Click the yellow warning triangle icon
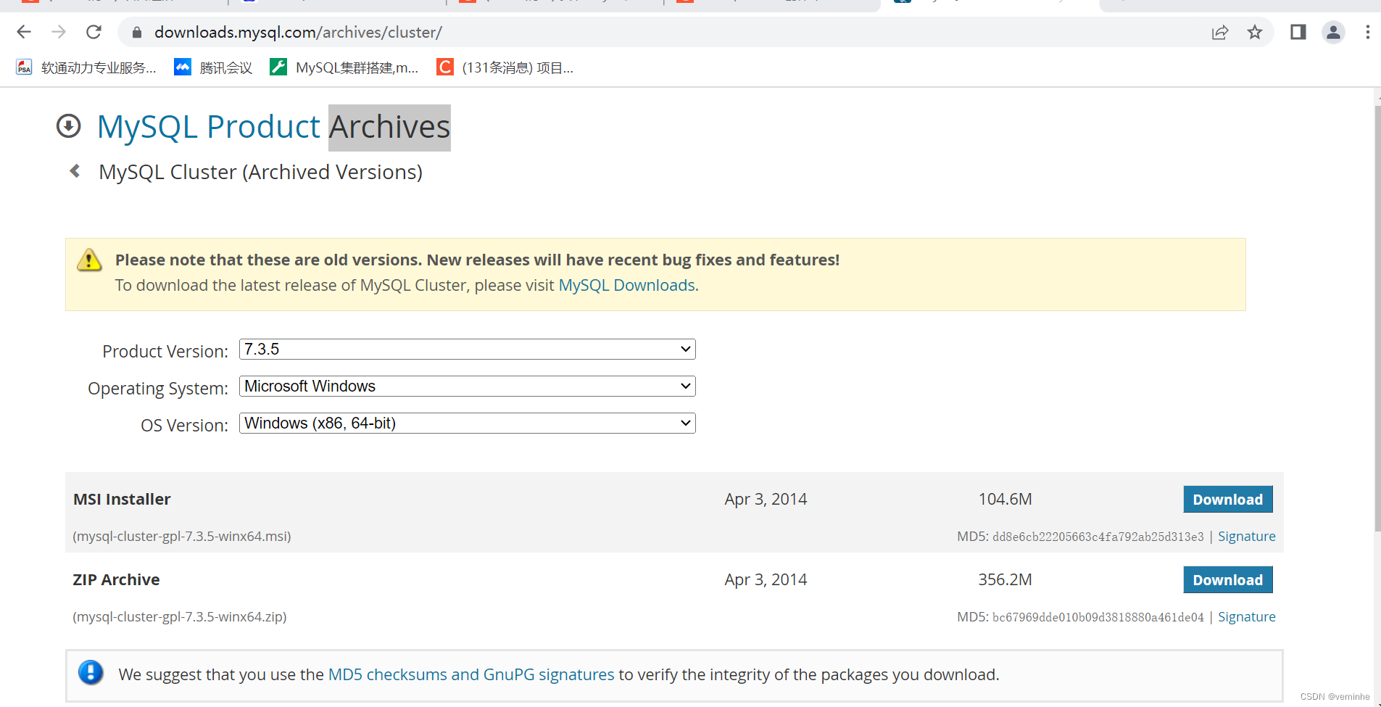The height and width of the screenshot is (707, 1381). (89, 260)
